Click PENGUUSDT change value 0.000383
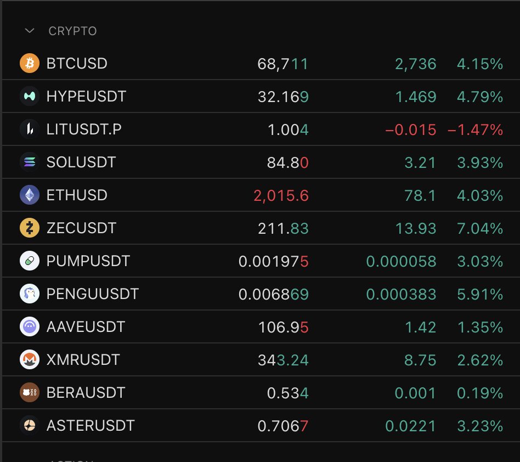This screenshot has width=520, height=462. coord(402,294)
